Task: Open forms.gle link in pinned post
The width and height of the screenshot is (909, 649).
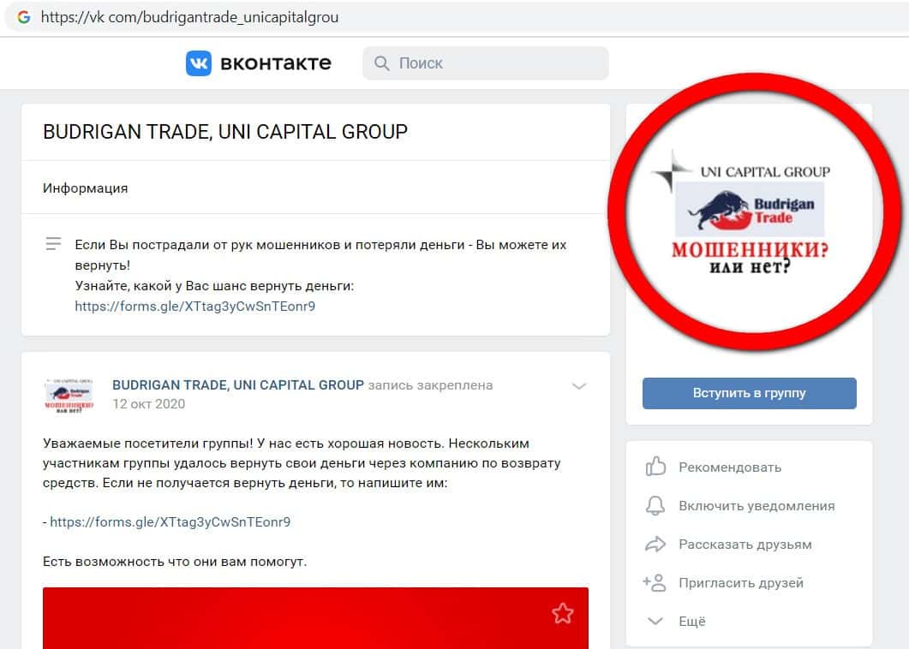Action: tap(170, 521)
